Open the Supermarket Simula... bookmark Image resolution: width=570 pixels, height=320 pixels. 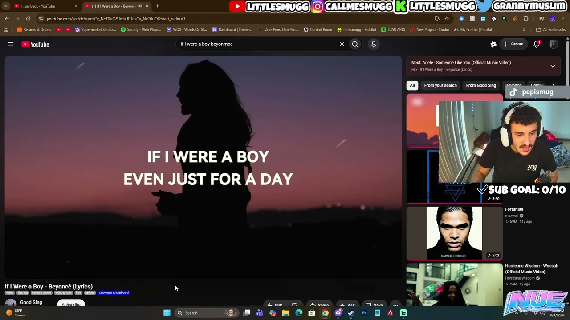point(95,30)
